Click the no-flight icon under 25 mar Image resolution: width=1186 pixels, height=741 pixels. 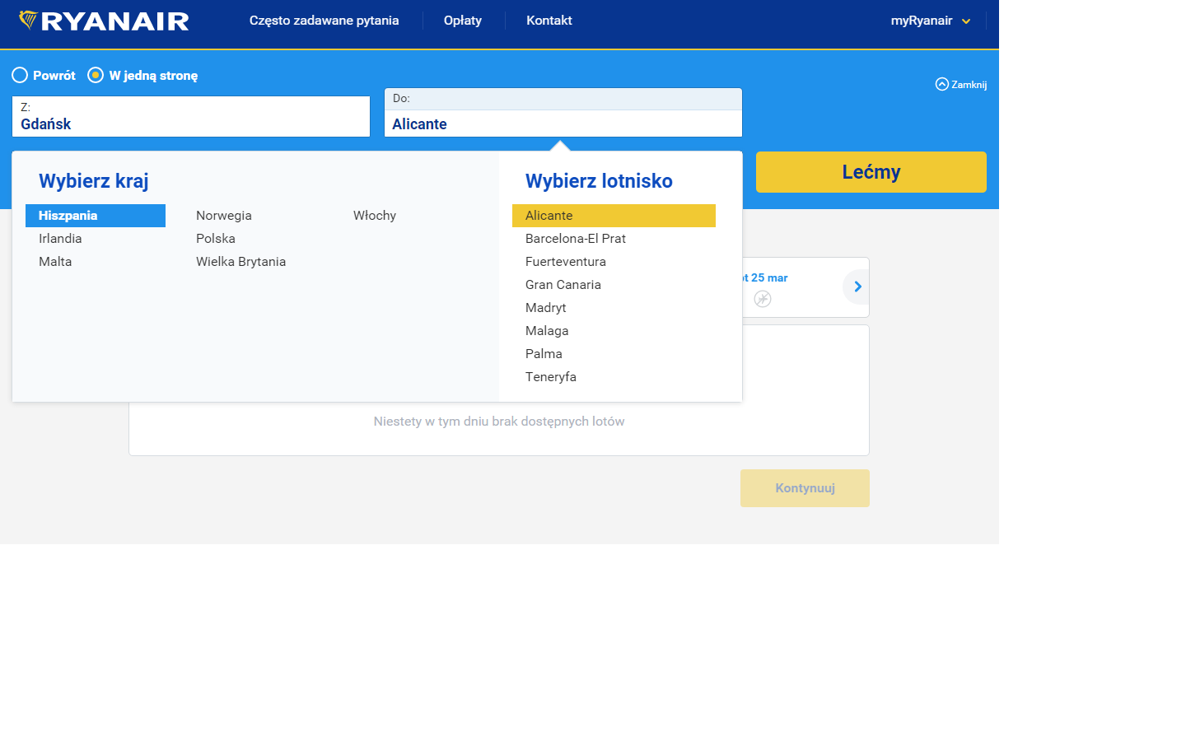763,299
